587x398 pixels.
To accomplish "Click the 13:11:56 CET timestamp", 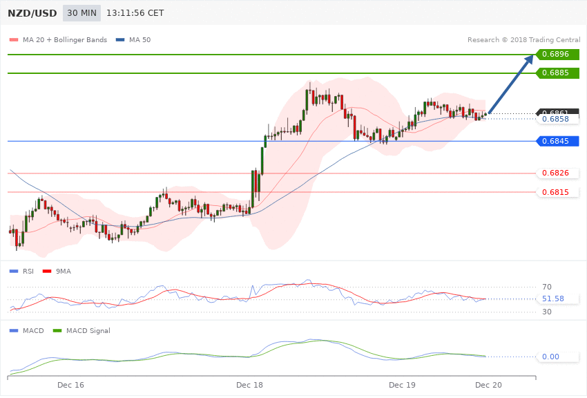I will click(x=135, y=13).
